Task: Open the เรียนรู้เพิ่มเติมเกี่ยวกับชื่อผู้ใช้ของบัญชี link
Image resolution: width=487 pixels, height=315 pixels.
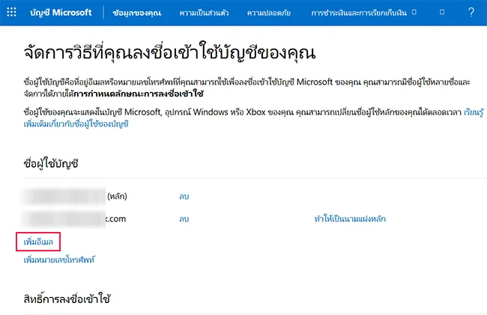Action: 76,124
